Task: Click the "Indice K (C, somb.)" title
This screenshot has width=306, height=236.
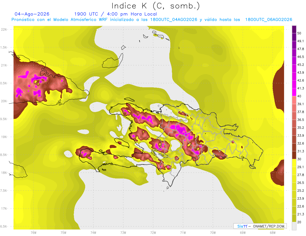Action: [x=156, y=6]
